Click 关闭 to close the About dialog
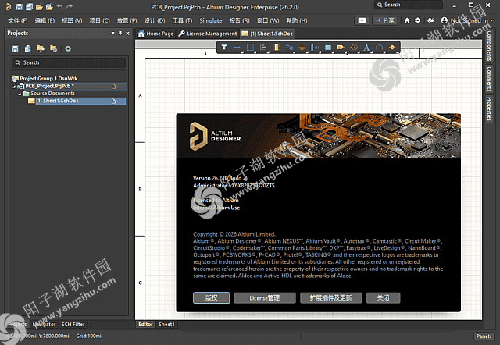 (x=383, y=298)
